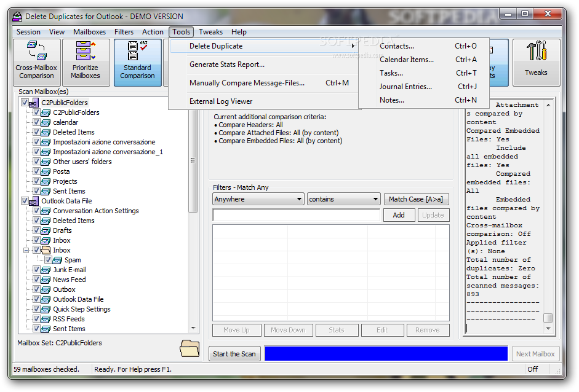The width and height of the screenshot is (579, 392).
Task: Click the log panel scroll up arrow
Action: pos(548,105)
